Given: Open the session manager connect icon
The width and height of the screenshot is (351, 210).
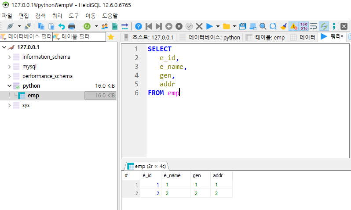Looking at the screenshot, I should 10,26.
